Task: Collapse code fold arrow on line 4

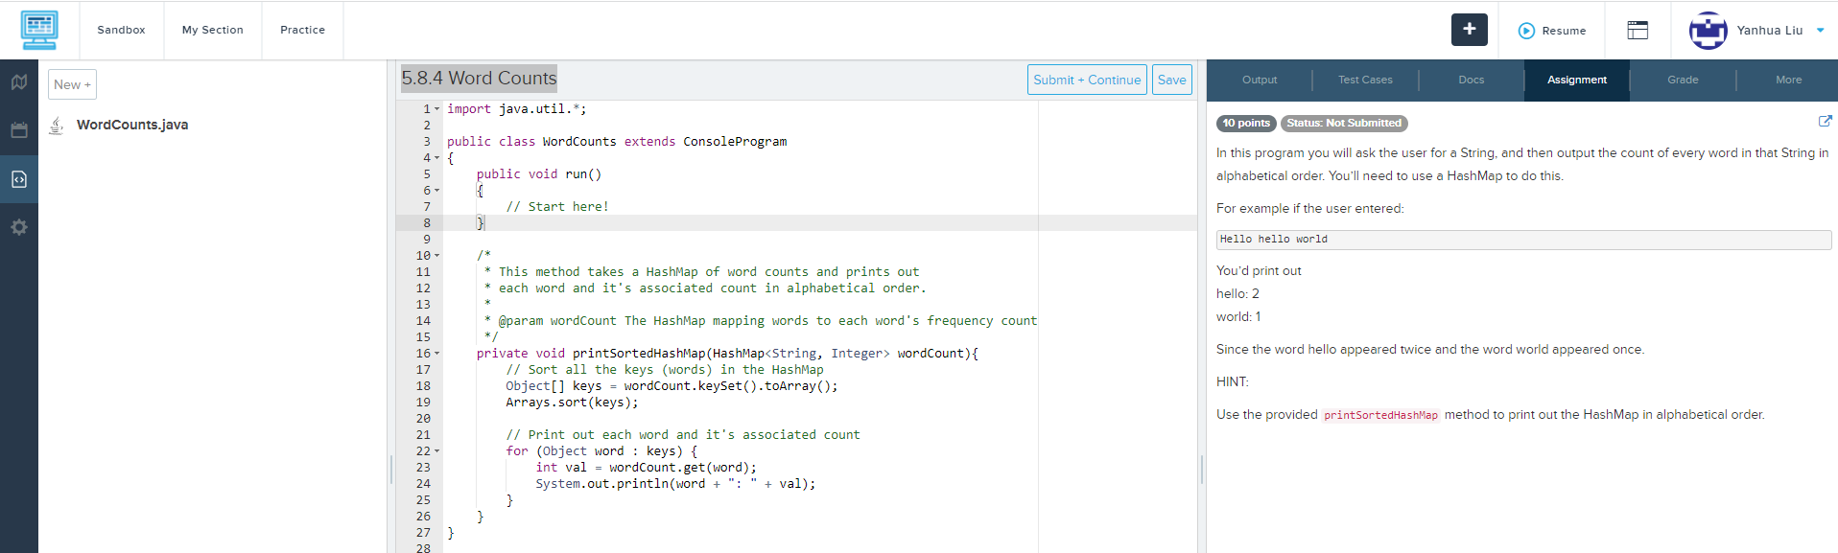Action: pos(437,158)
